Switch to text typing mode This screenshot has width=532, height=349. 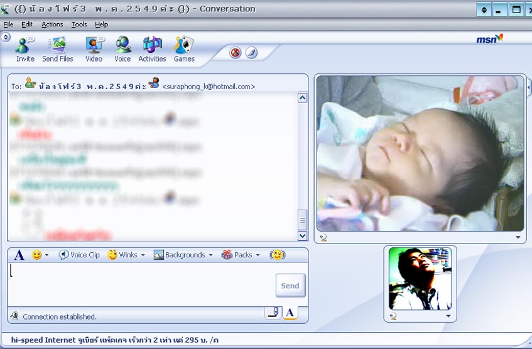(x=290, y=313)
